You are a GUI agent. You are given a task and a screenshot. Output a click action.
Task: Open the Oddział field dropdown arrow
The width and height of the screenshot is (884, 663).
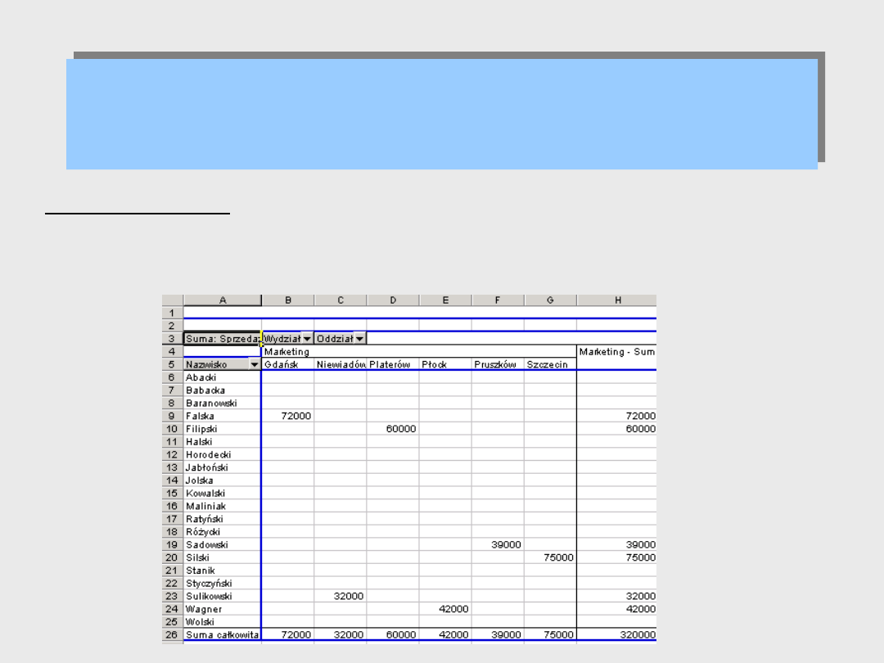(359, 339)
